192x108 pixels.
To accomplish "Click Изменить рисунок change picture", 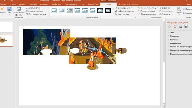I will [x=35, y=11].
